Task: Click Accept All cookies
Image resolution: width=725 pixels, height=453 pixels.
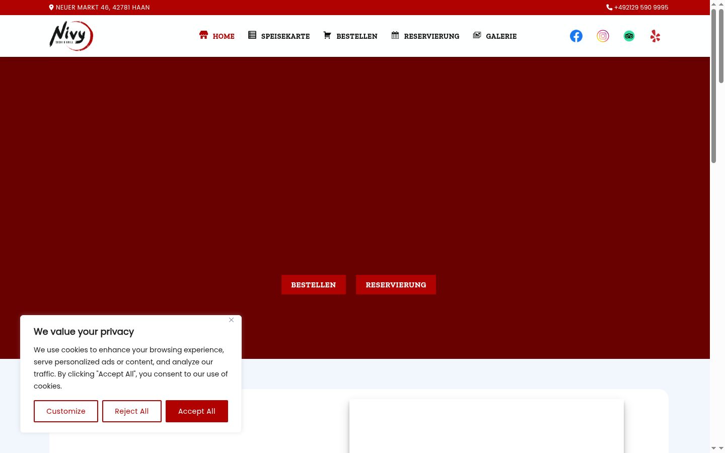Action: 197,411
